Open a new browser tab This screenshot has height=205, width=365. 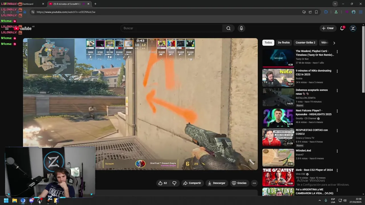(x=95, y=4)
